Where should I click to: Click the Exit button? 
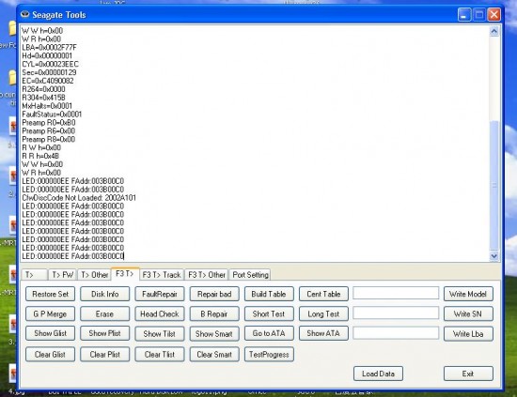[468, 374]
